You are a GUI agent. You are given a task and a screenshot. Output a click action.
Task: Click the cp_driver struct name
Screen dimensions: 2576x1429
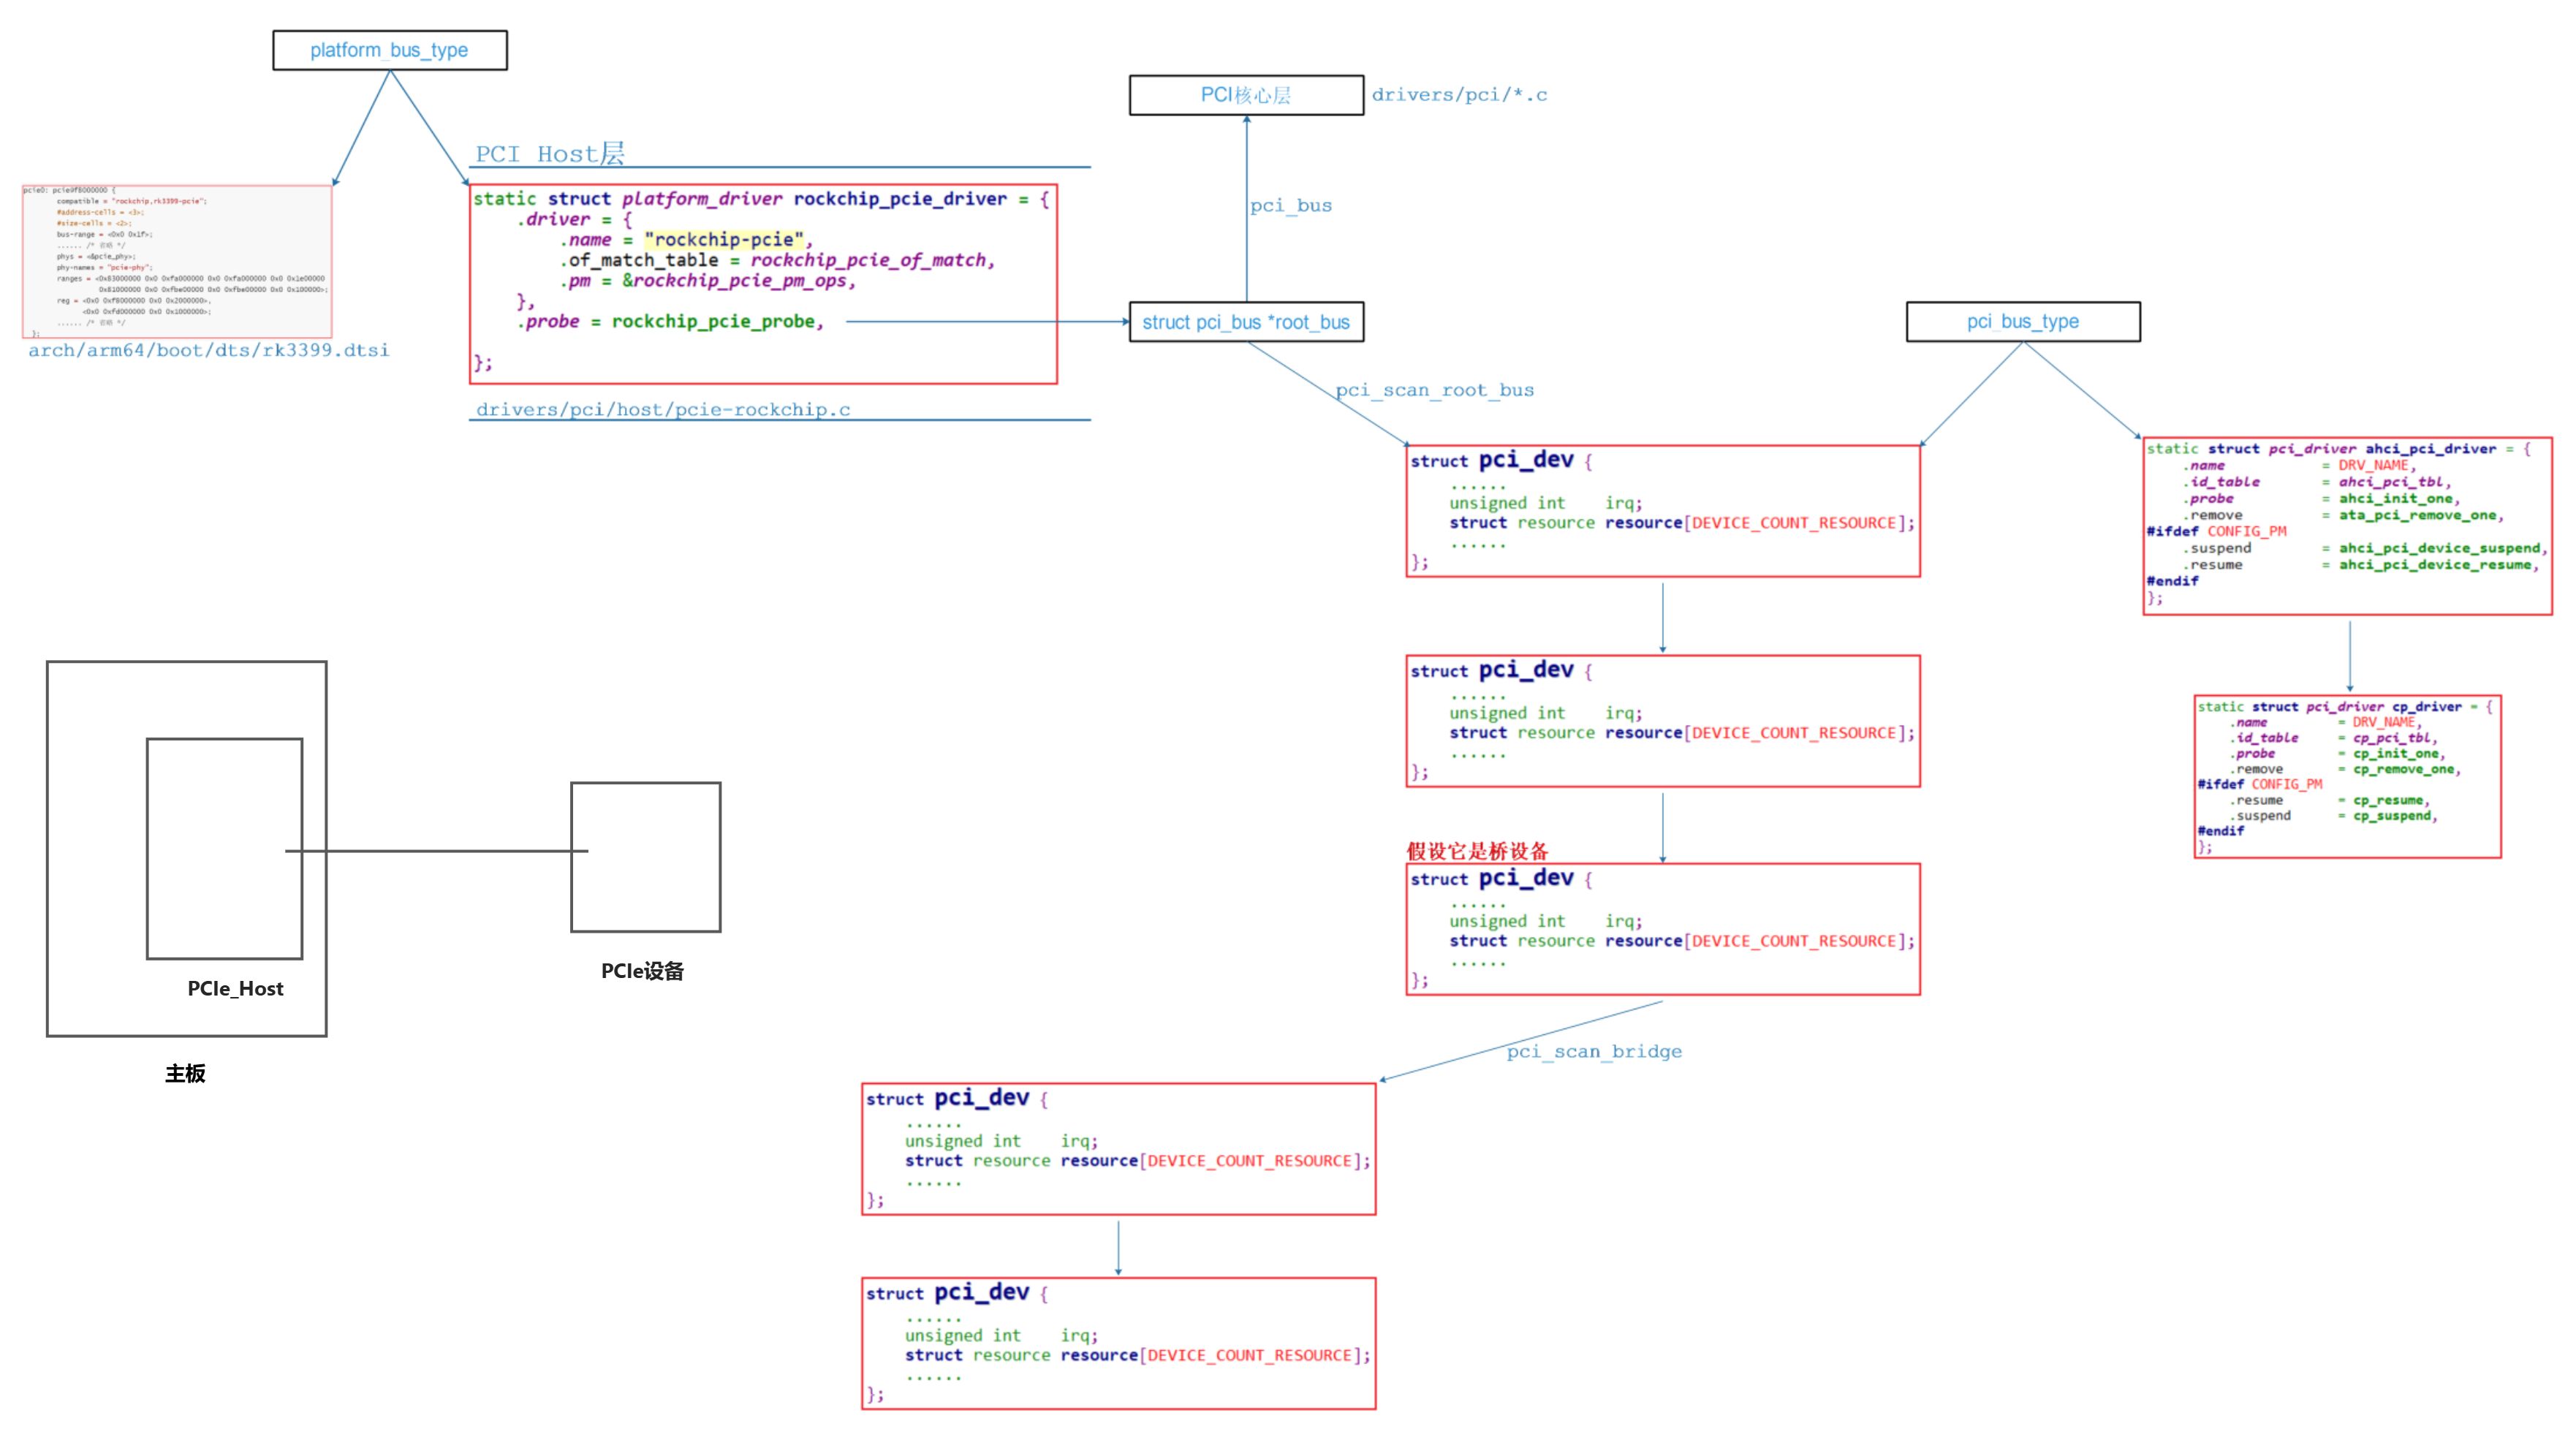[x=2427, y=707]
